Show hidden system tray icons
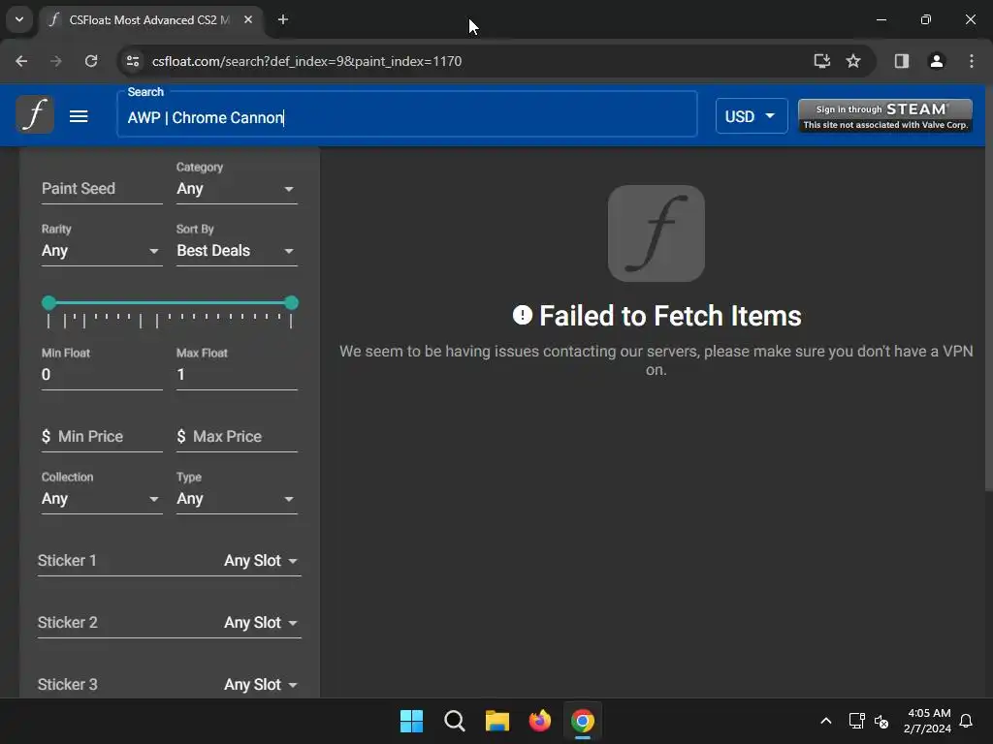 tap(826, 721)
